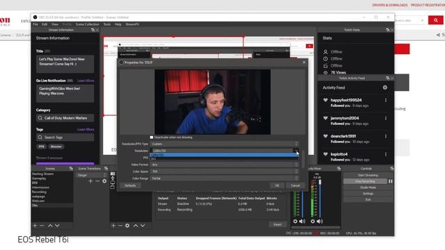The height and width of the screenshot is (250, 445).
Task: Pause the recording with the pause icon
Action: click(391, 181)
